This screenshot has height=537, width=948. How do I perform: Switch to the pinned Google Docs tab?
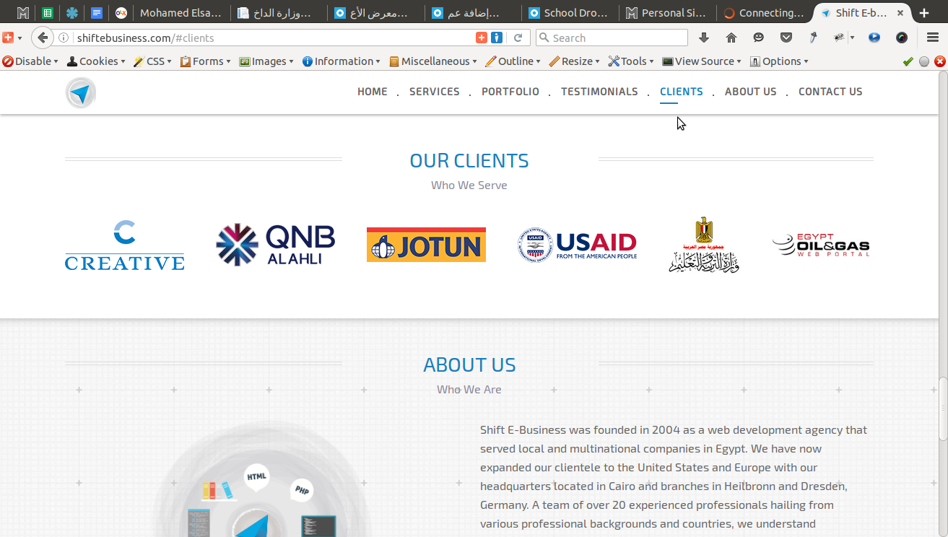pos(97,13)
